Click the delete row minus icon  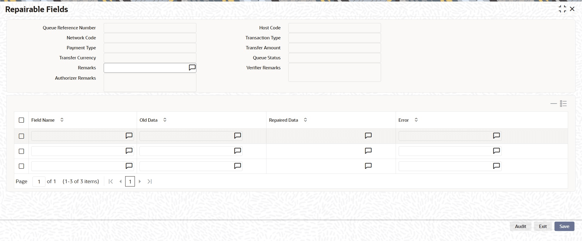click(554, 104)
